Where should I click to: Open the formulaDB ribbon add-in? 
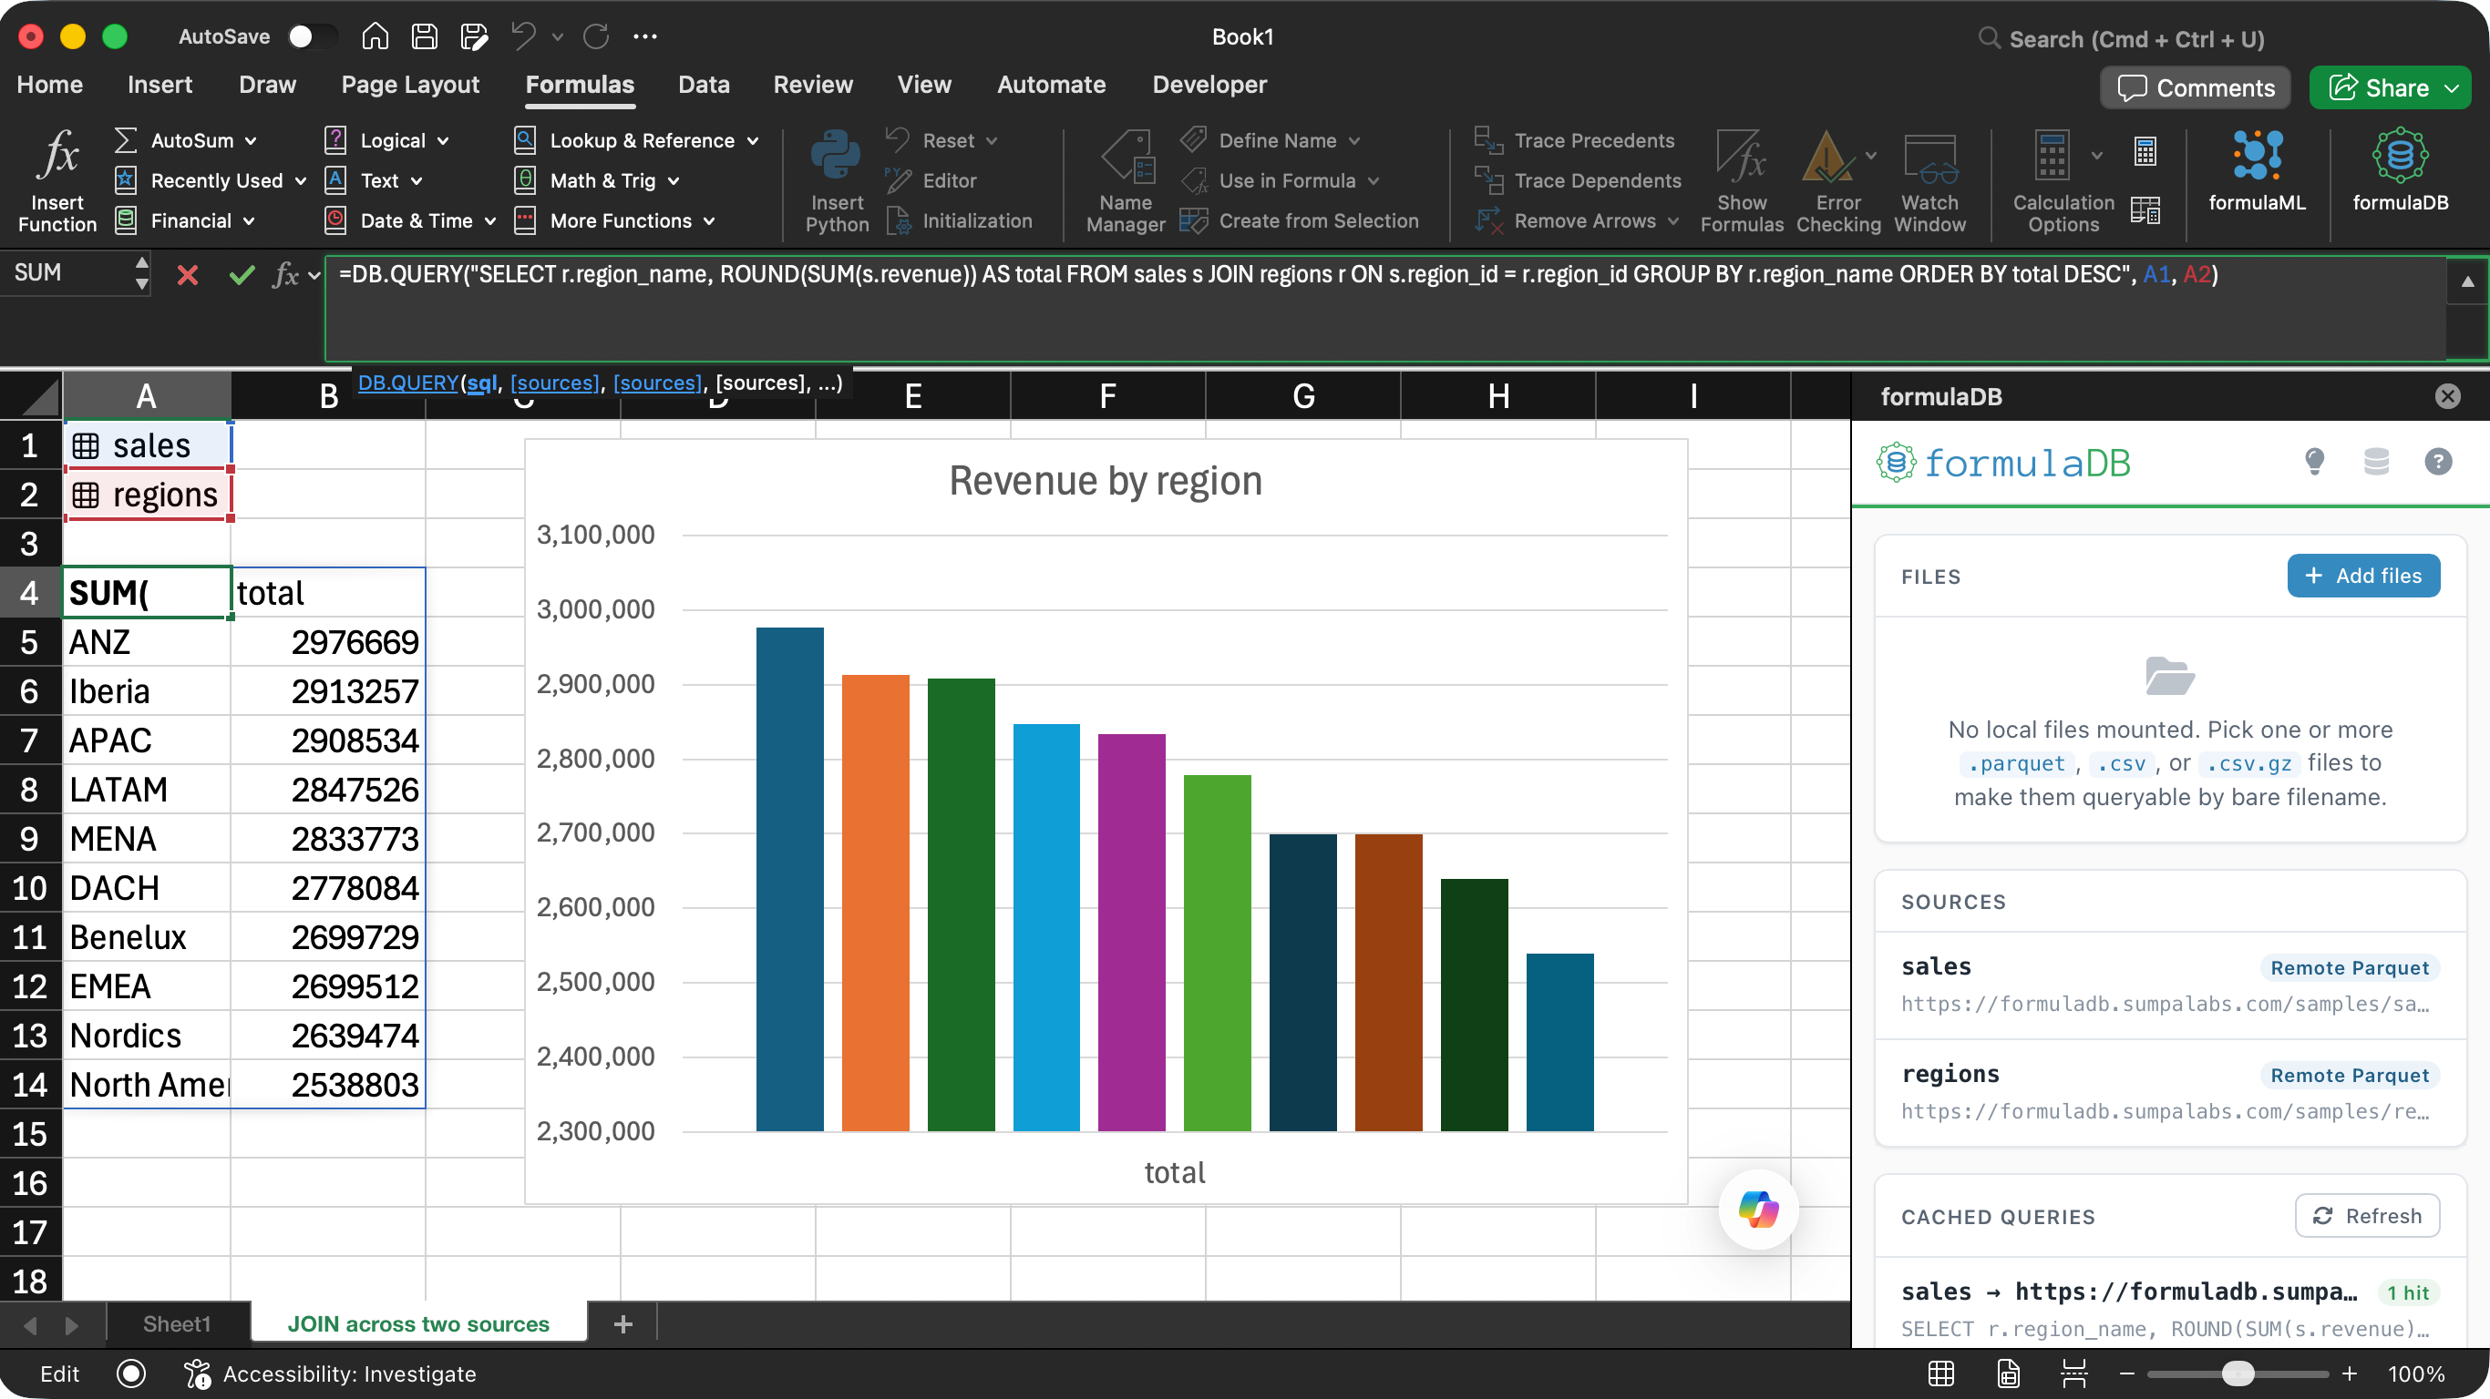[2400, 170]
